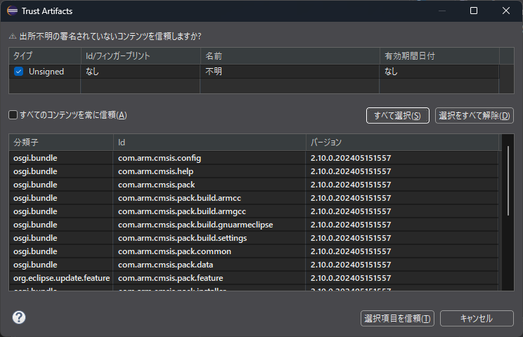Image resolution: width=523 pixels, height=337 pixels.
Task: Select the com.arm.cmsis.config row
Action: (254, 158)
